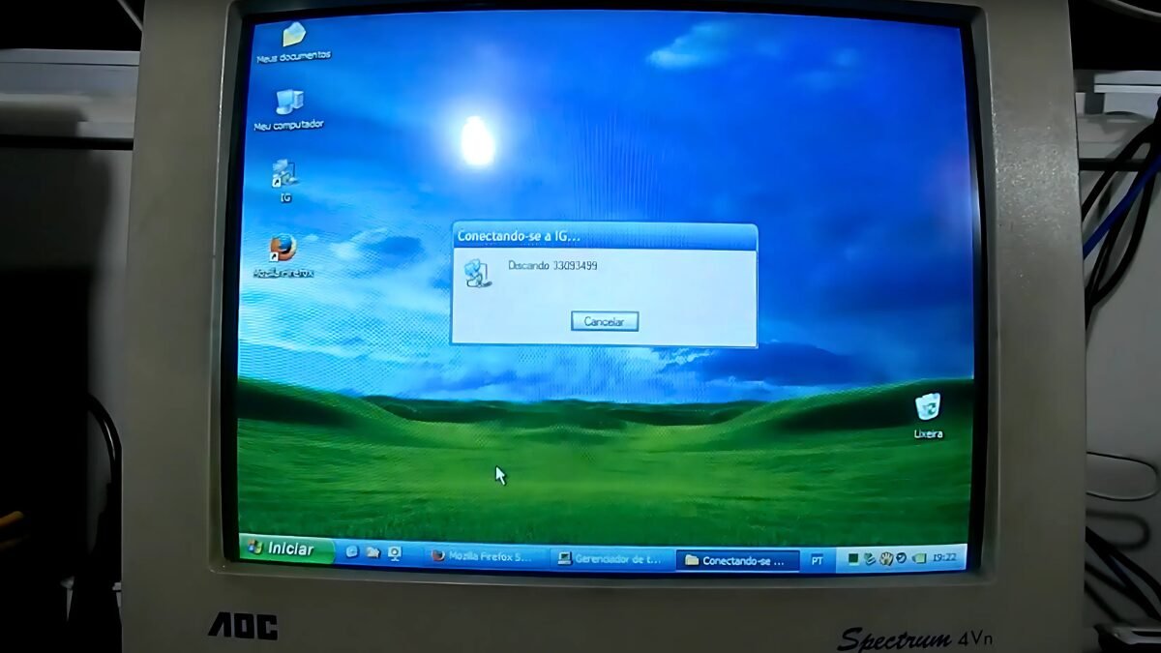This screenshot has width=1161, height=653.
Task: Launch Mozilla Firefox from the desktop shortcut
Action: tap(283, 256)
